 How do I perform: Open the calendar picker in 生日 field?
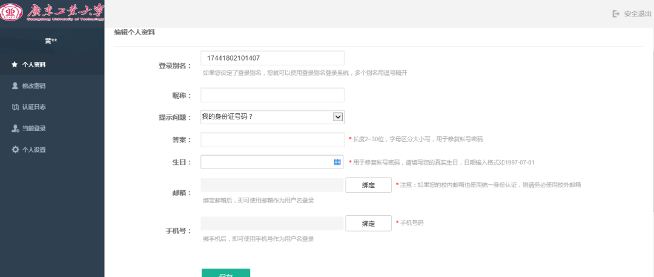[337, 162]
